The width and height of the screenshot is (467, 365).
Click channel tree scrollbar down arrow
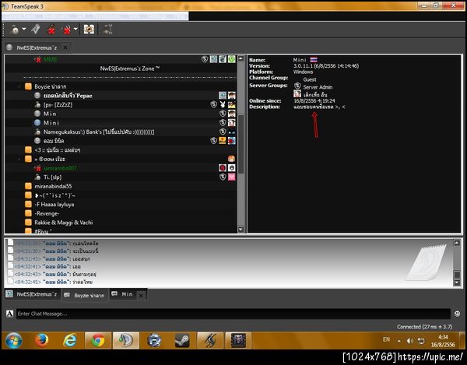click(x=241, y=230)
